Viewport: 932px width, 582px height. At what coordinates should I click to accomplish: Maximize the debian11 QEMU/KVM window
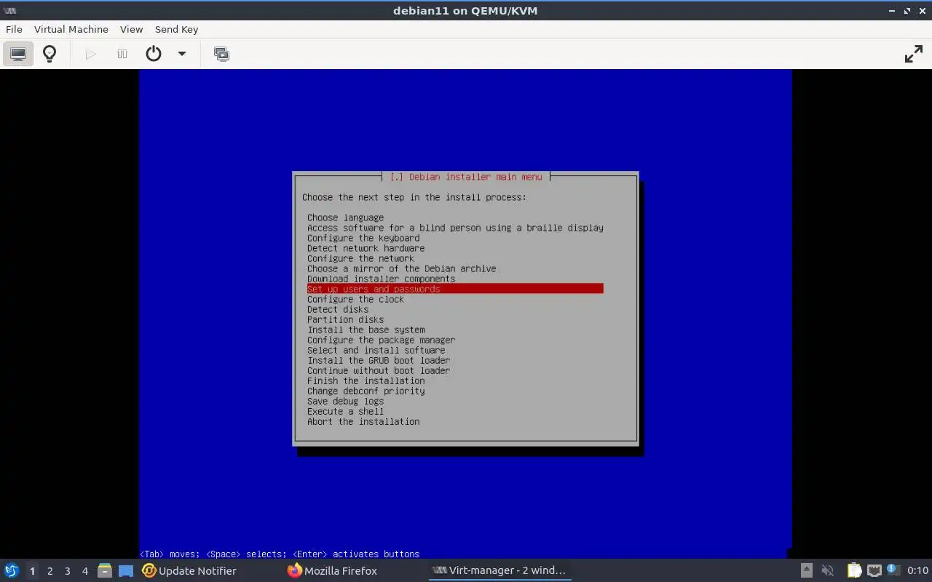coord(907,11)
